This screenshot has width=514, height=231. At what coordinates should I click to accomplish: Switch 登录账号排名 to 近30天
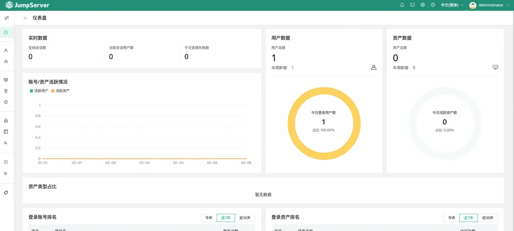245,218
